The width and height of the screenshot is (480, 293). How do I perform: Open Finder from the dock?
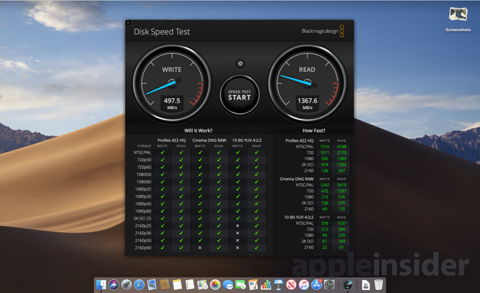(102, 285)
